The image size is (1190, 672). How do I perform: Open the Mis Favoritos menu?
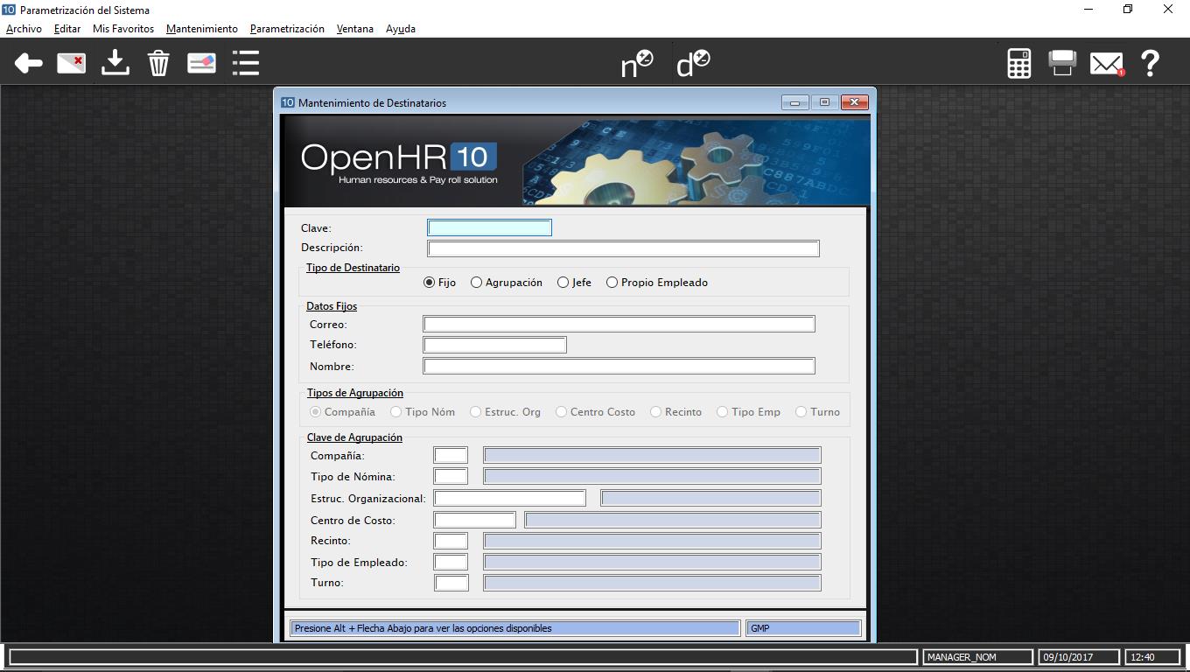pyautogui.click(x=123, y=29)
